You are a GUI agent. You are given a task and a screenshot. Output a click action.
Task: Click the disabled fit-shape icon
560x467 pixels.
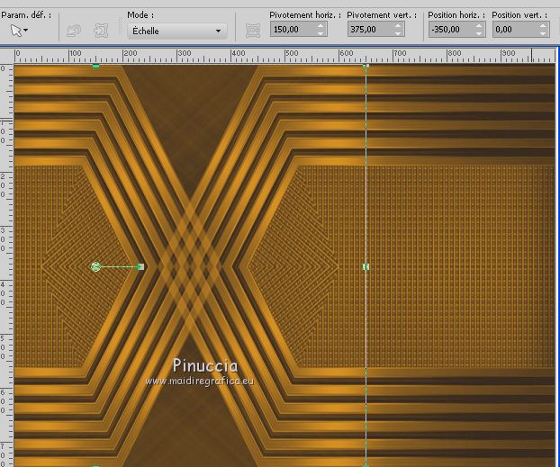[x=101, y=31]
